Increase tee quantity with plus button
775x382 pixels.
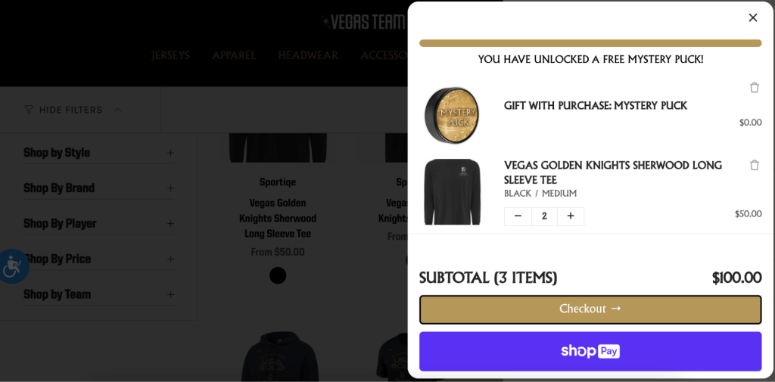coord(571,216)
